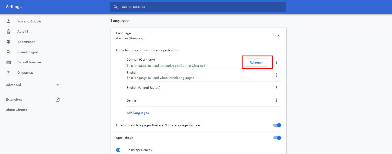The width and height of the screenshot is (392, 154).
Task: Click the Extensions external link icon
Action: (x=58, y=99)
